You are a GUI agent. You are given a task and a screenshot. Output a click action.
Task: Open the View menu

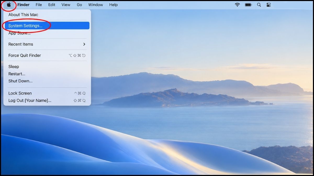click(x=66, y=5)
